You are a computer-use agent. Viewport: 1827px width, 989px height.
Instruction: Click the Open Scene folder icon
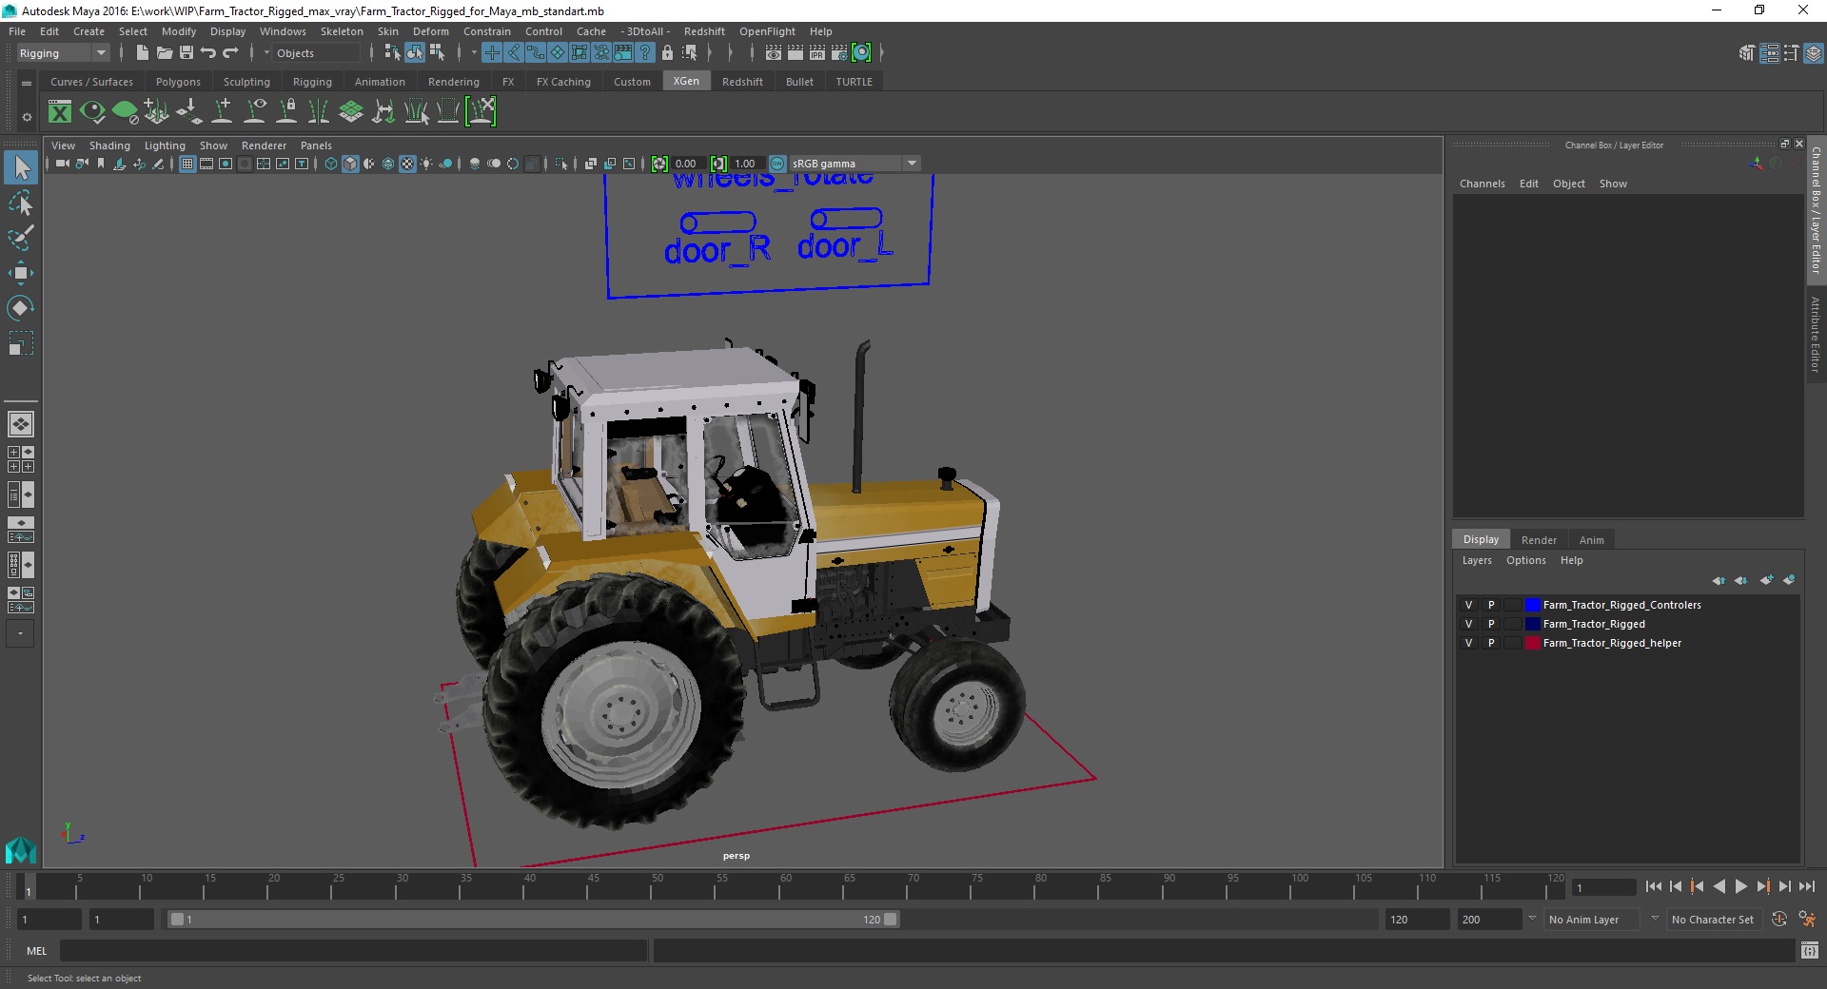tap(165, 53)
